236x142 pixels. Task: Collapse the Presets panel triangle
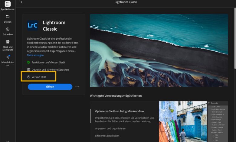pos(209,103)
